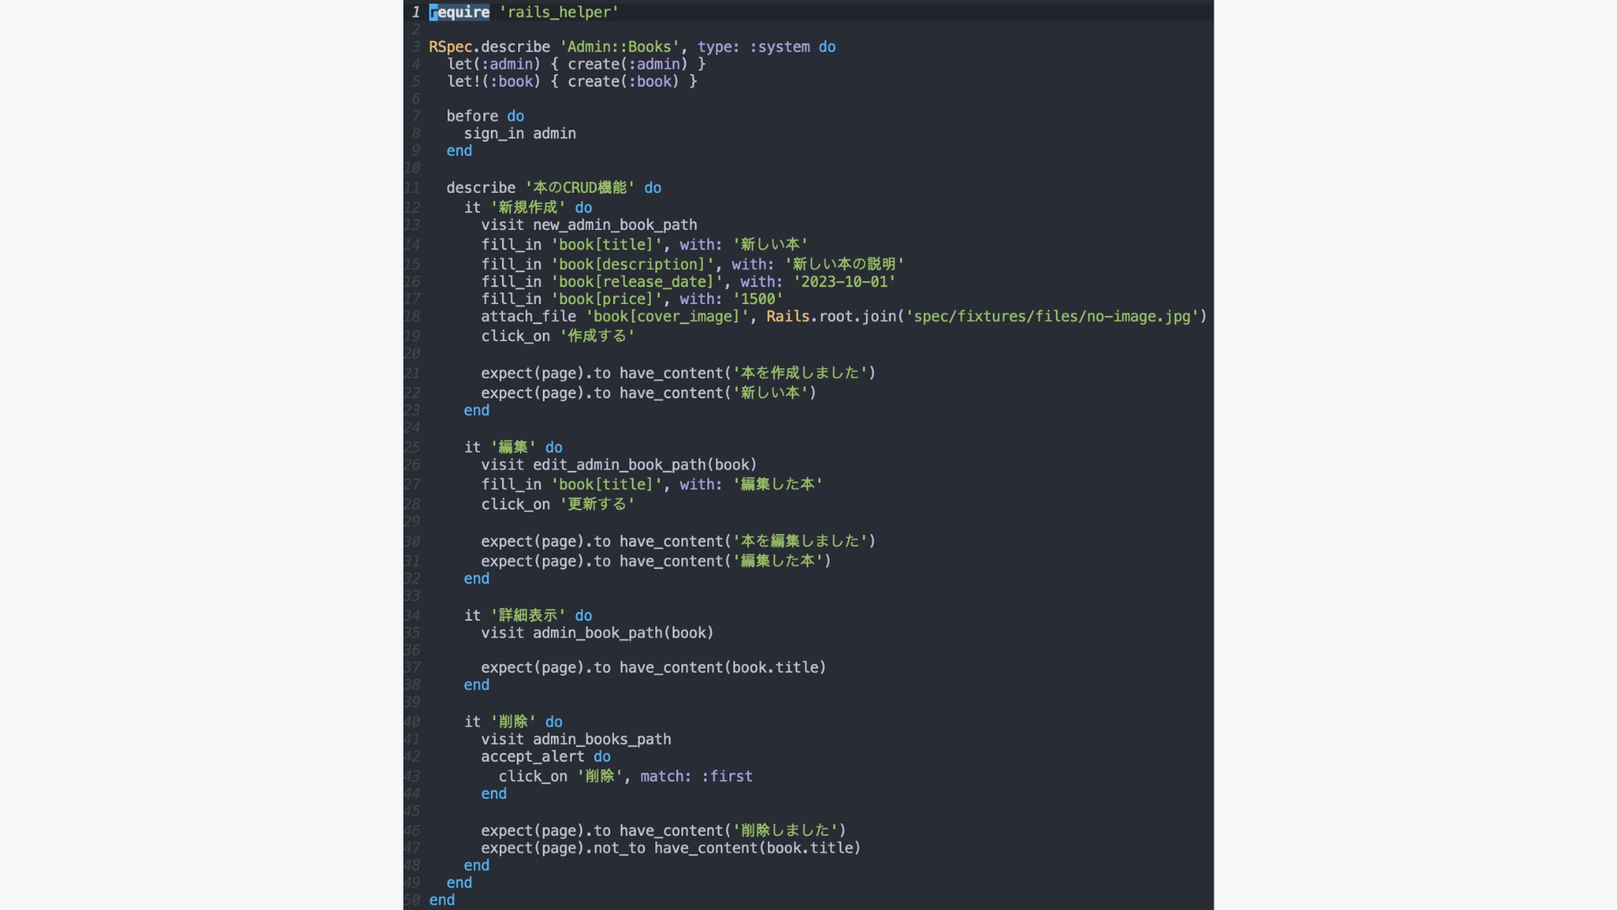Click ':first' symbol on match line

tap(727, 777)
